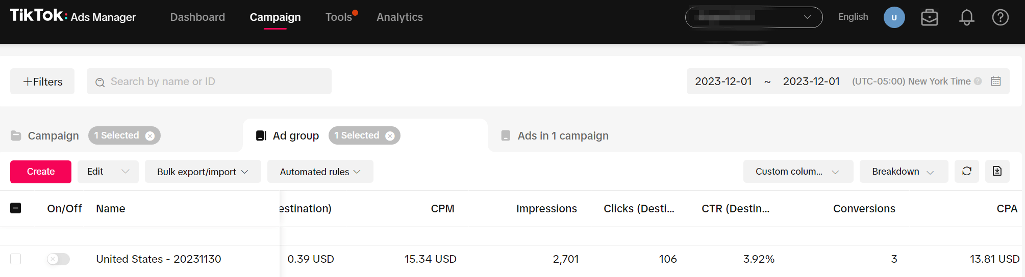Open the date range calendar icon
The height and width of the screenshot is (277, 1025).
(995, 81)
